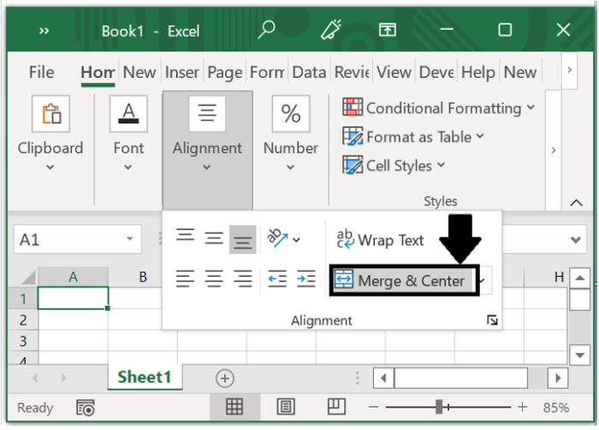Click the Decrease Indent icon
The height and width of the screenshot is (430, 599).
tap(276, 279)
